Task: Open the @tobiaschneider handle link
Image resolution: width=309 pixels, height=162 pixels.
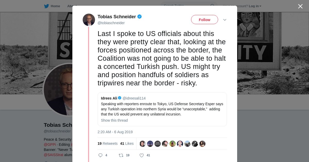Action: point(111,23)
